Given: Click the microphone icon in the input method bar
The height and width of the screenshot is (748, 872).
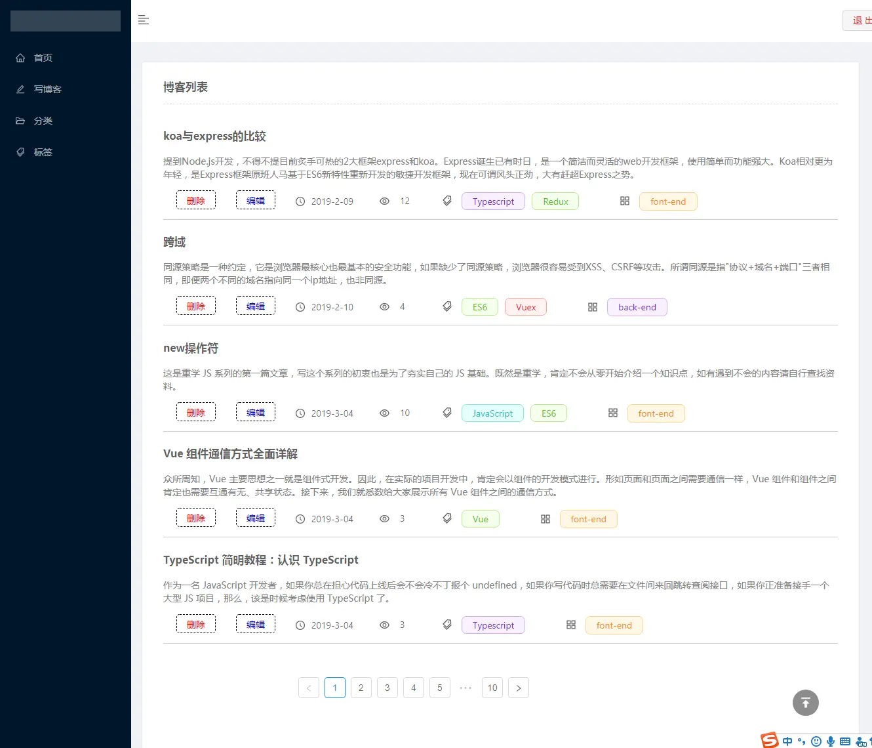Looking at the screenshot, I should point(831,741).
